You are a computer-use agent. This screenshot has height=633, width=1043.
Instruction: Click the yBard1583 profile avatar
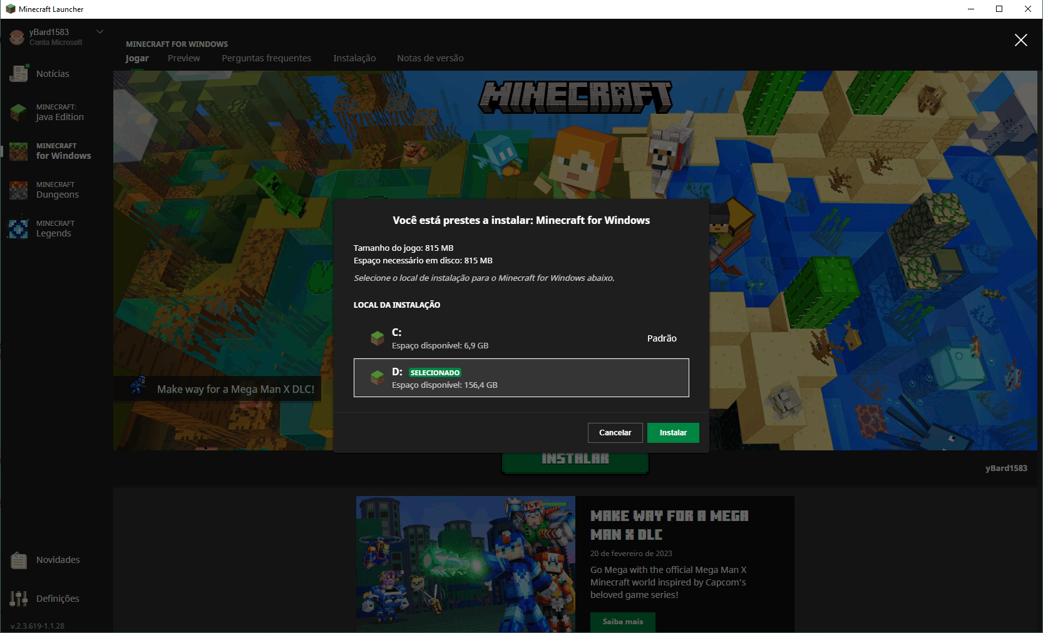pos(17,38)
